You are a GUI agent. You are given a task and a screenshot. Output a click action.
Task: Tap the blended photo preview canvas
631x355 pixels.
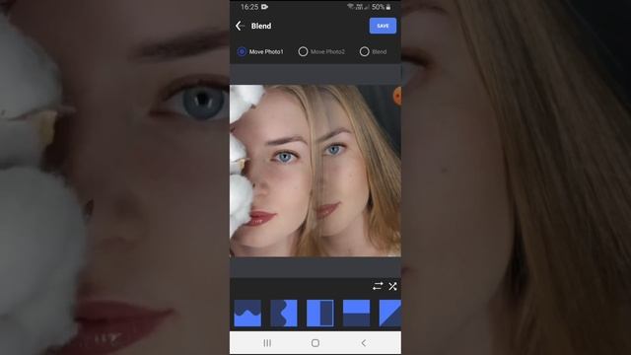(315, 171)
